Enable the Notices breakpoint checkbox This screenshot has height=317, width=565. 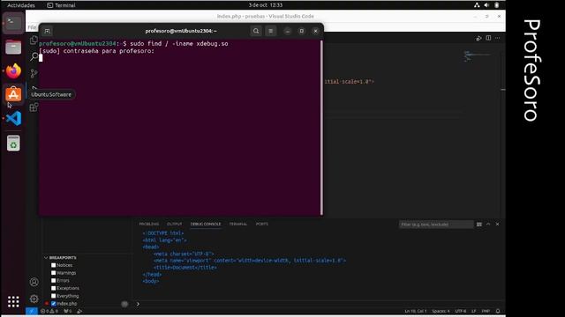(53, 265)
